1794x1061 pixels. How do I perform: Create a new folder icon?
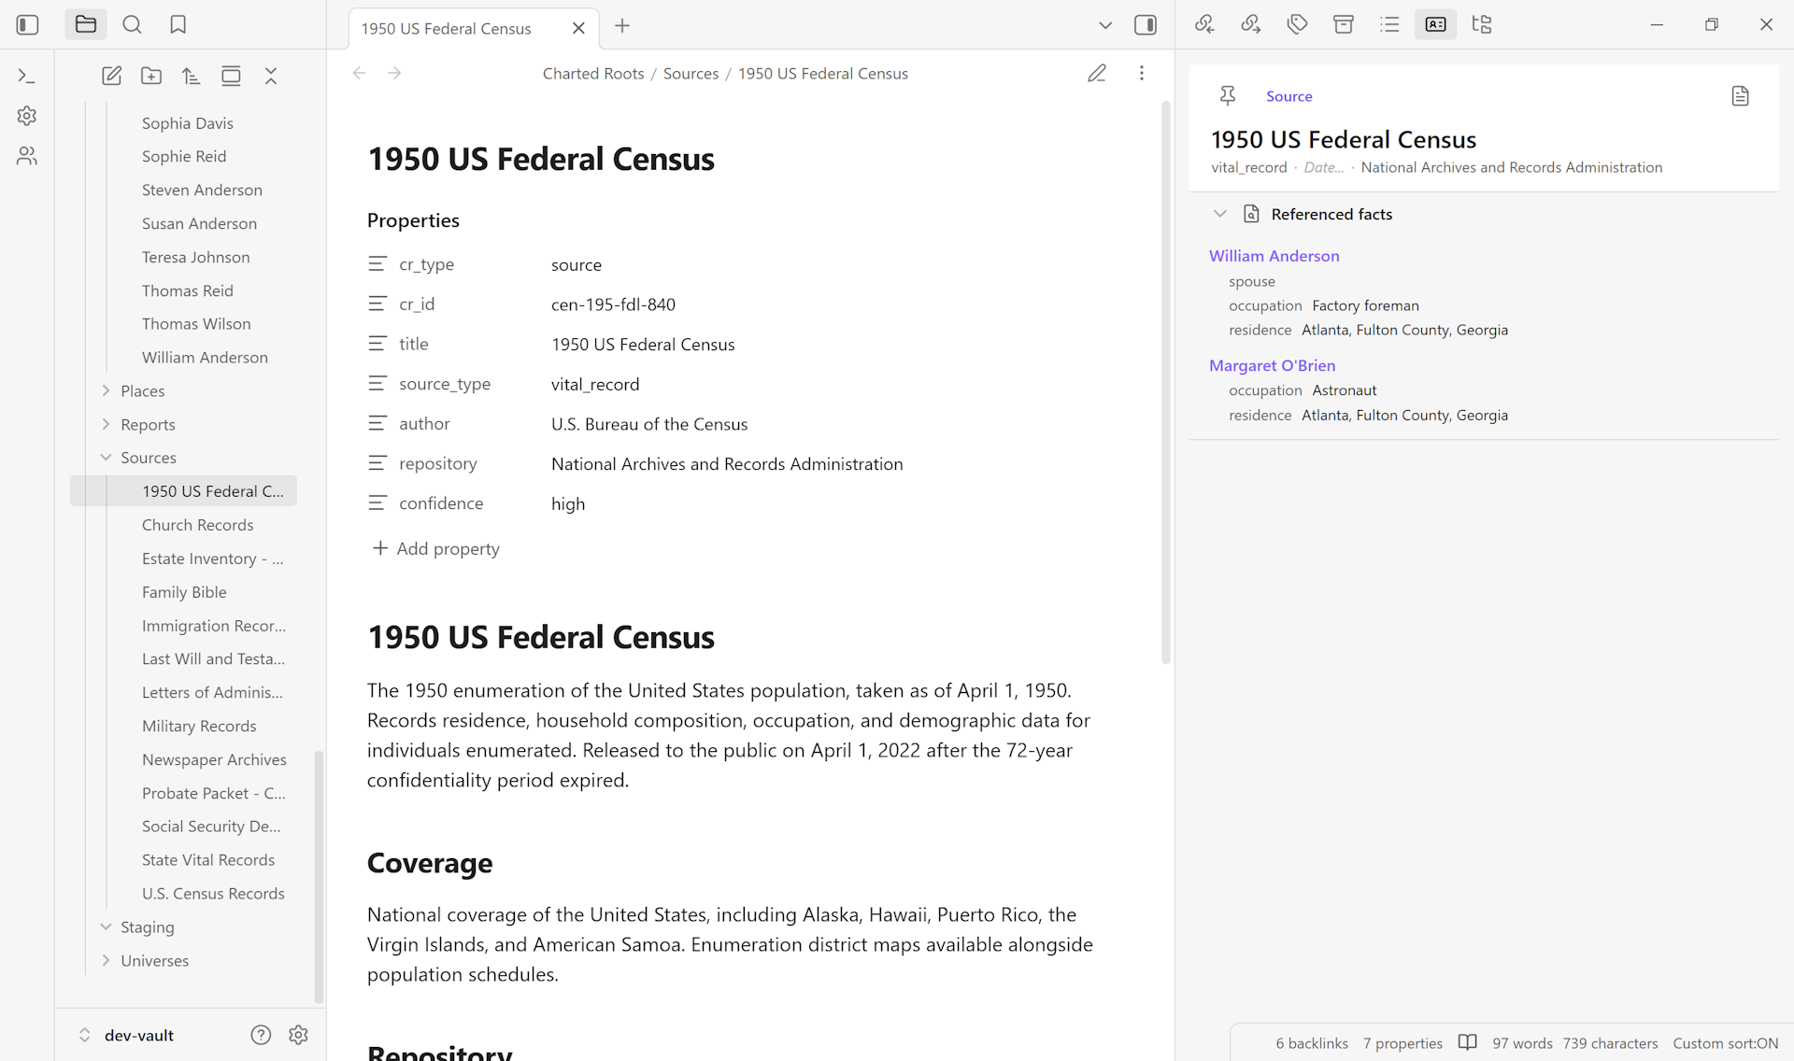click(151, 76)
